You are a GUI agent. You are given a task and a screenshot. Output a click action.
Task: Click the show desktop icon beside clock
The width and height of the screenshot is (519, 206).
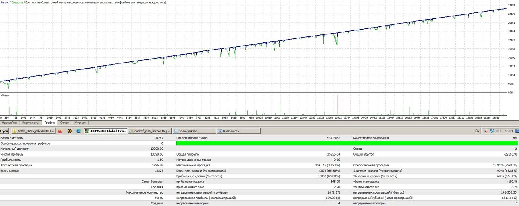(517, 131)
